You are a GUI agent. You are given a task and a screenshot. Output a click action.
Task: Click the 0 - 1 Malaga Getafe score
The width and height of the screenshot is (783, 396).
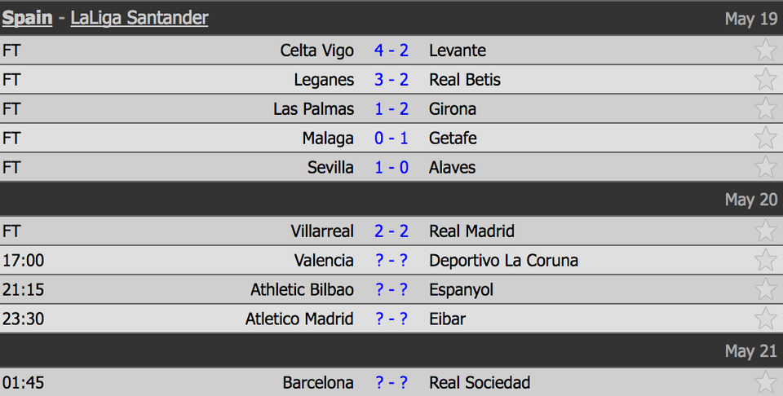point(391,138)
